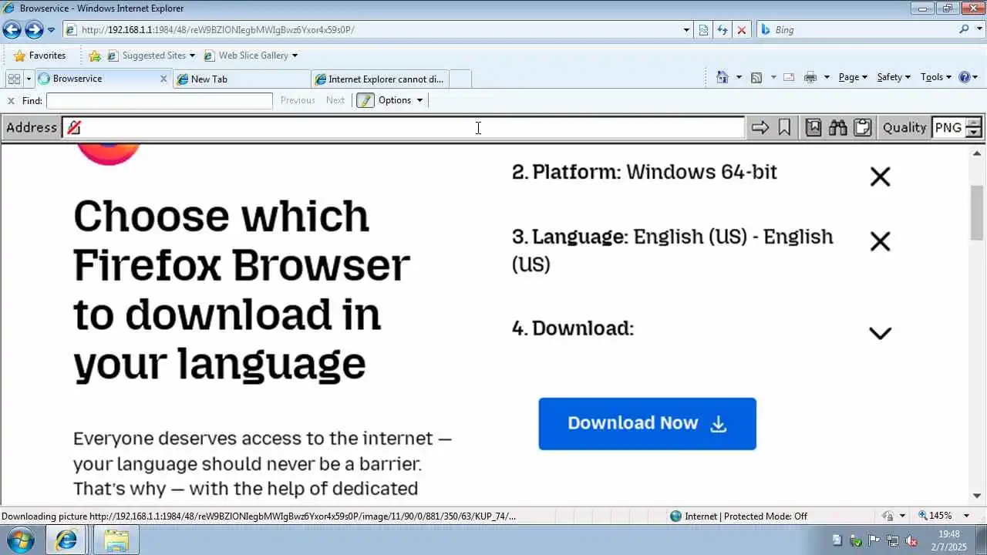The height and width of the screenshot is (555, 987).
Task: Remove Language English (US) selection with X
Action: (x=880, y=241)
